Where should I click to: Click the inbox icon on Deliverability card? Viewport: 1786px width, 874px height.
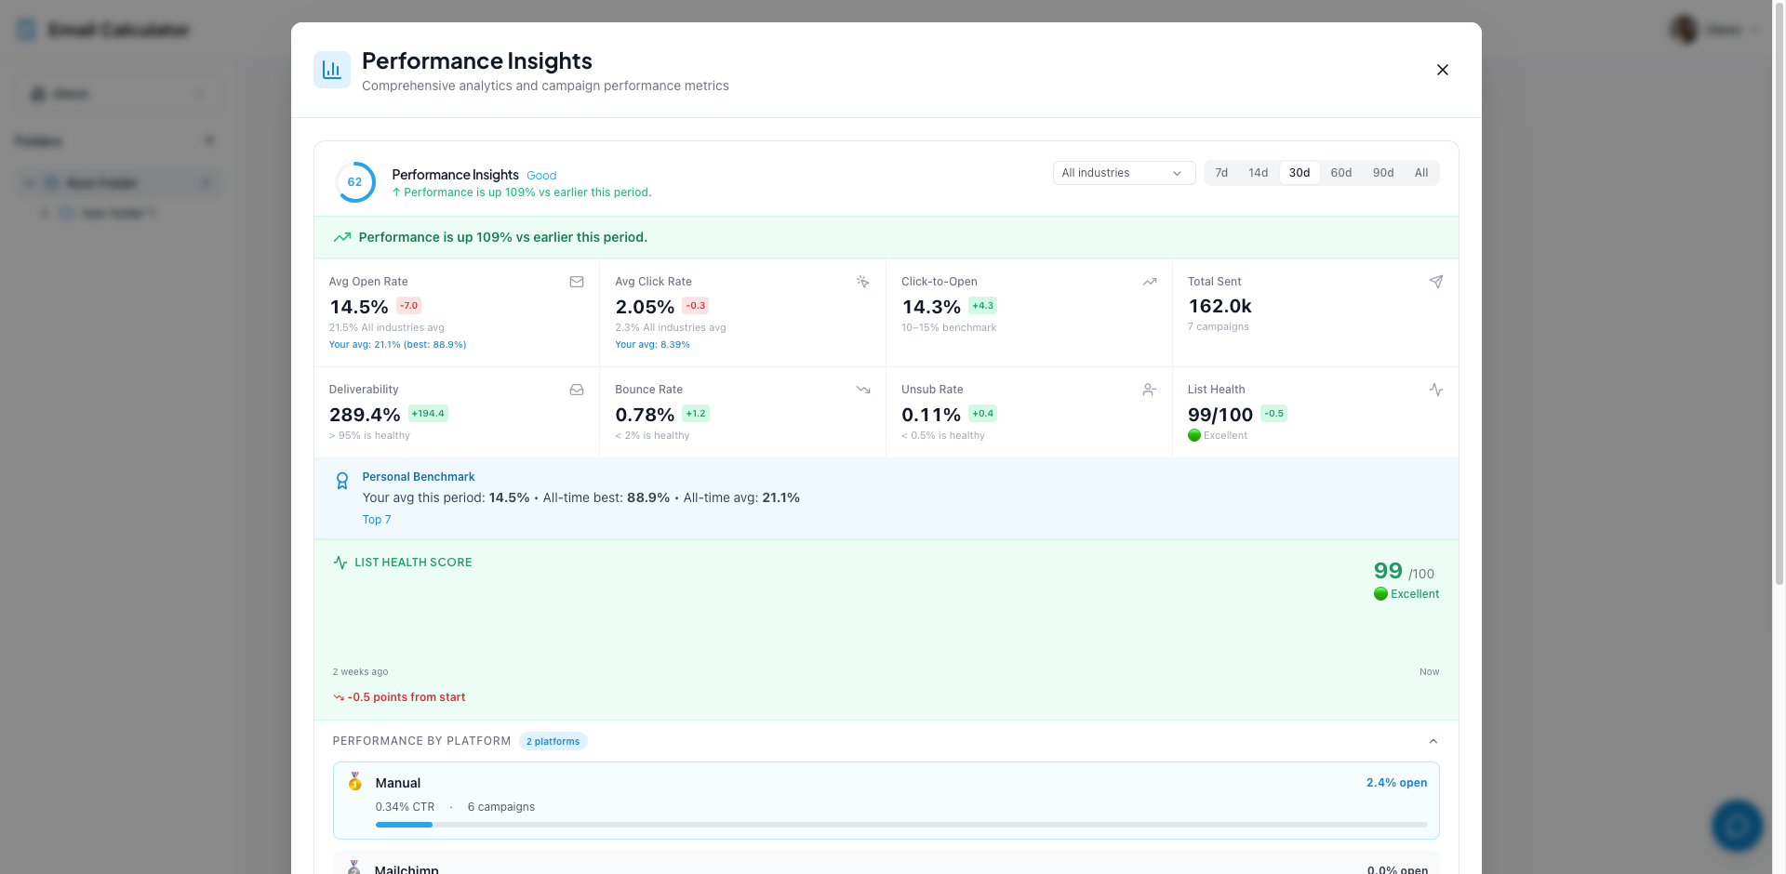tap(577, 390)
